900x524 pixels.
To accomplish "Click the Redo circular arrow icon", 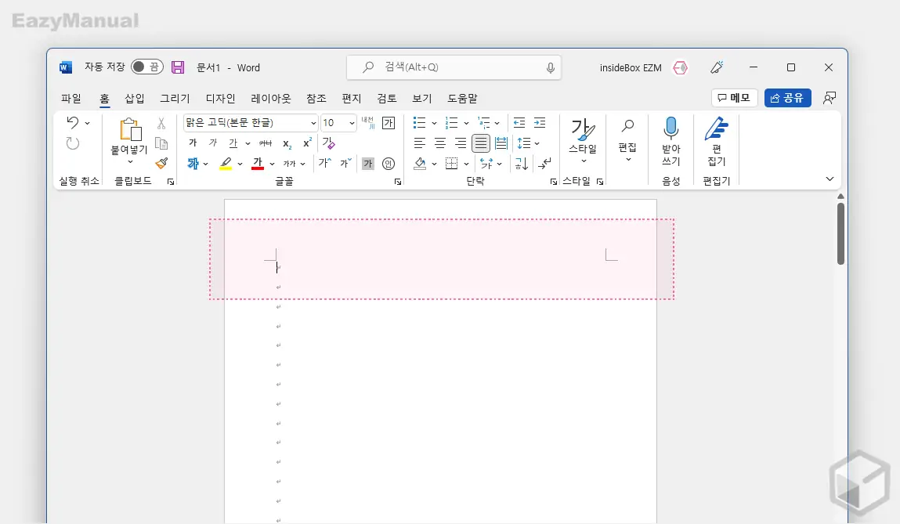I will (x=72, y=143).
